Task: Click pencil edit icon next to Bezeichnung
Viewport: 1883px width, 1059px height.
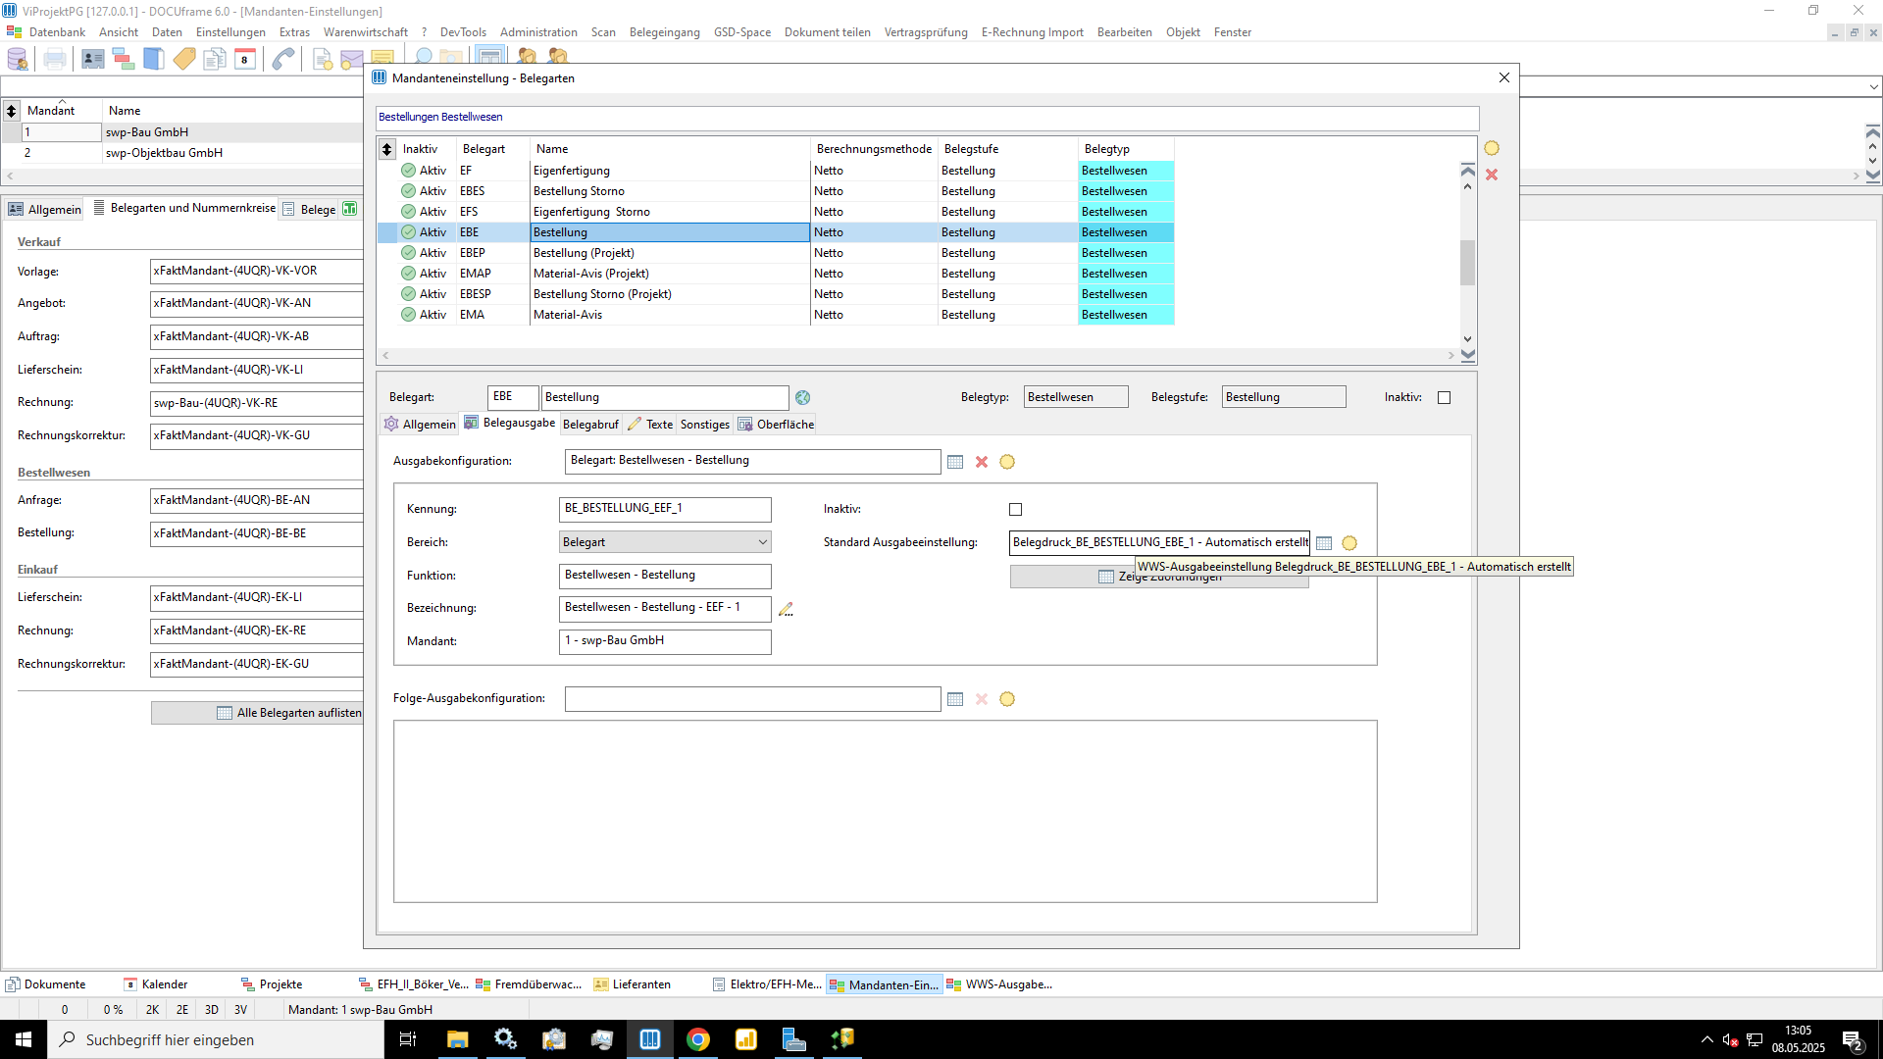Action: click(x=786, y=609)
